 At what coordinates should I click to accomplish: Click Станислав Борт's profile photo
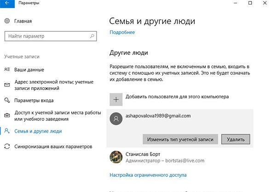(116, 157)
